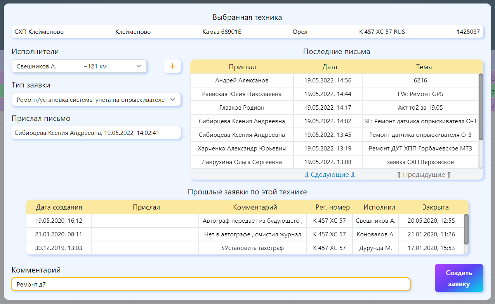This screenshot has width=495, height=304.
Task: Click the Предыдущие pagination link
Action: pyautogui.click(x=424, y=175)
